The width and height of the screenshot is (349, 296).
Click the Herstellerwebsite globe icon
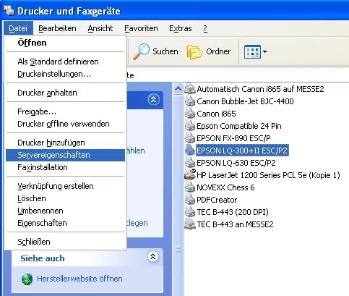click(x=27, y=279)
